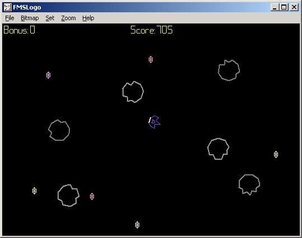
Task: Maximize the FMSLogo window
Action: pyautogui.click(x=284, y=7)
